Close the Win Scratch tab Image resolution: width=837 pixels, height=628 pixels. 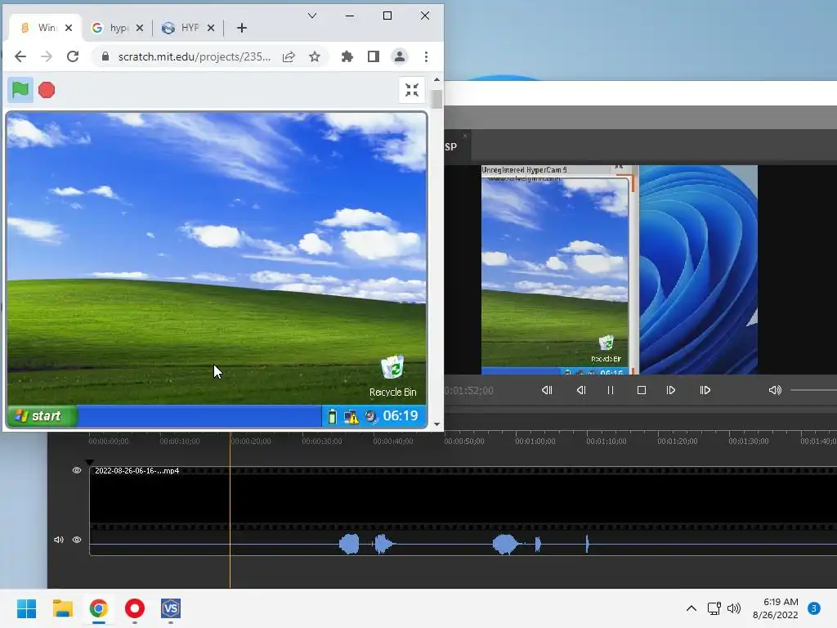click(69, 28)
